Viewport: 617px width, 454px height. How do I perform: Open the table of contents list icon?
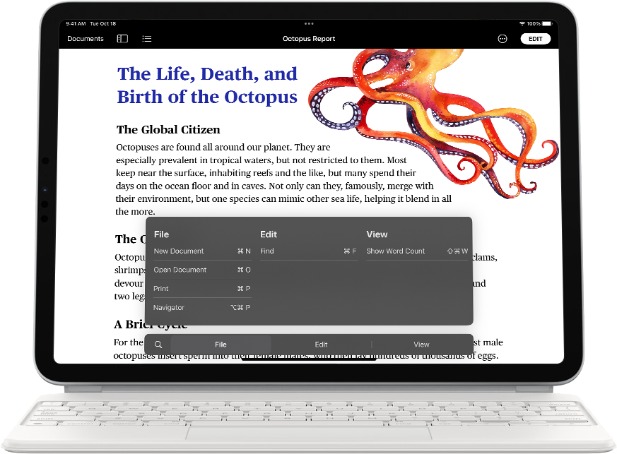coord(147,39)
